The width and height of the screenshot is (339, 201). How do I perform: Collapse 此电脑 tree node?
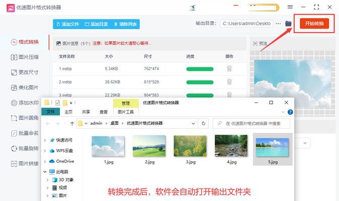pos(45,172)
